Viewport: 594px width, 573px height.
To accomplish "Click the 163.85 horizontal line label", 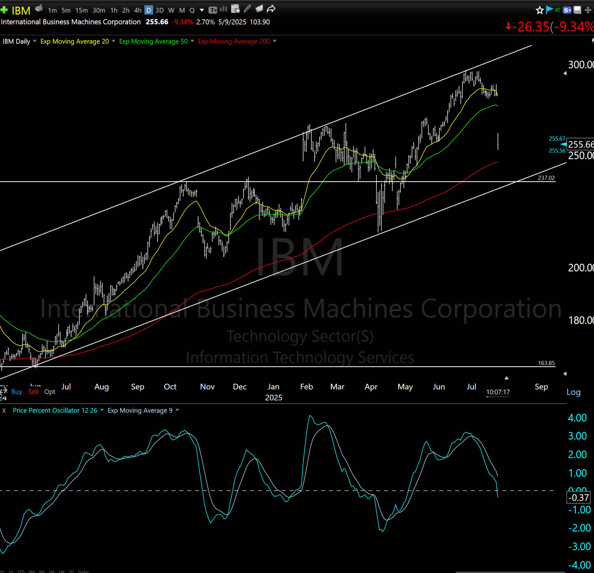I will tap(546, 363).
